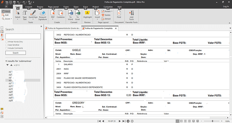Screen dimensions: 232x123
Task: Click Add Tools in Favorite Tools
Action: (x=131, y=15)
